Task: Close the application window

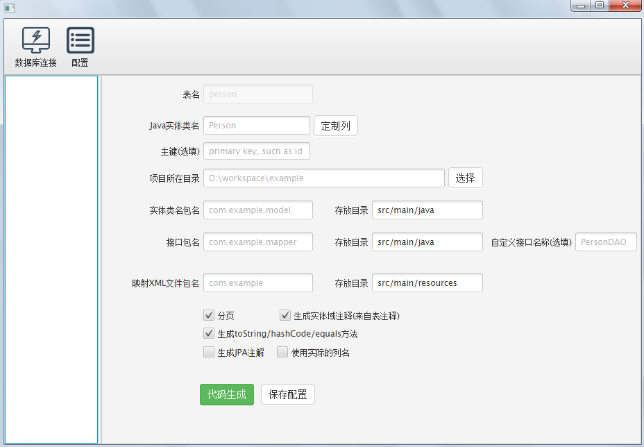Action: point(625,6)
